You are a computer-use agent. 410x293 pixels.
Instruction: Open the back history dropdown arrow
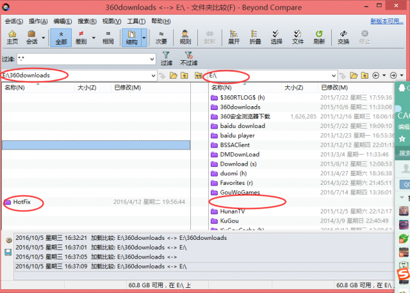click(384, 75)
